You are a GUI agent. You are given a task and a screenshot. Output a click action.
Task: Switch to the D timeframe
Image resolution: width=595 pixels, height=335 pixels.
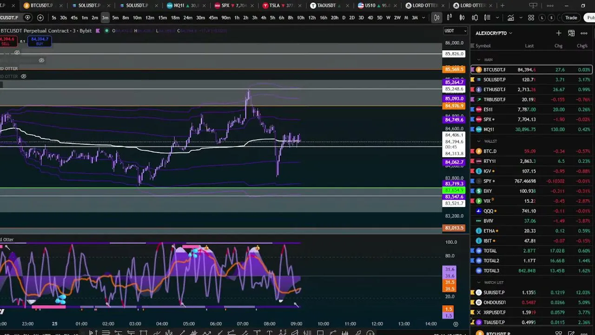[344, 18]
